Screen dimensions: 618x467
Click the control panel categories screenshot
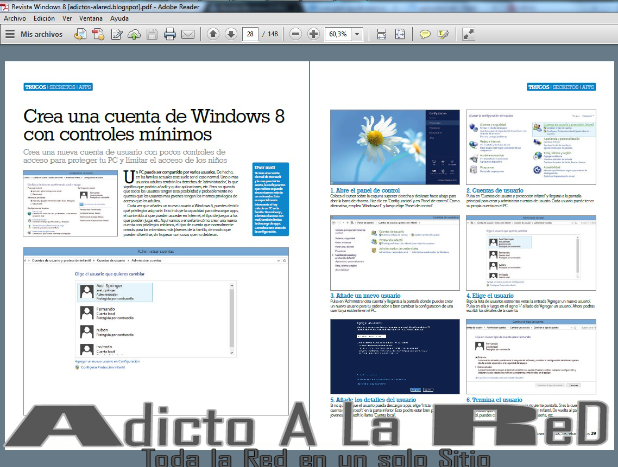coord(531,148)
